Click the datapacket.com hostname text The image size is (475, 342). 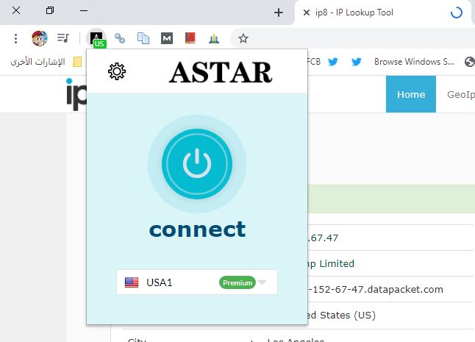coord(376,289)
